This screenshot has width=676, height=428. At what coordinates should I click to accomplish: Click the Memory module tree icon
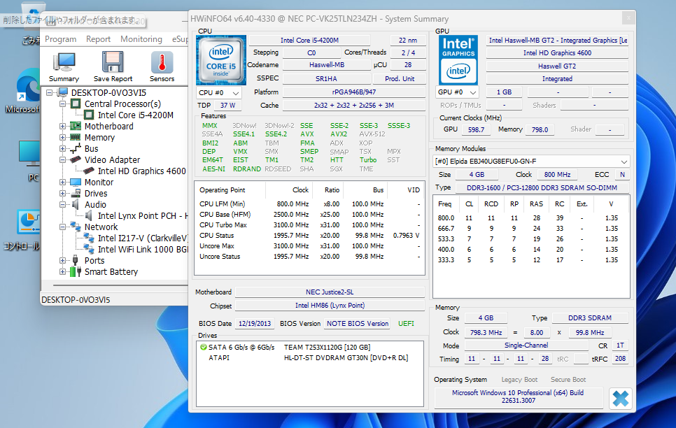[x=76, y=137]
